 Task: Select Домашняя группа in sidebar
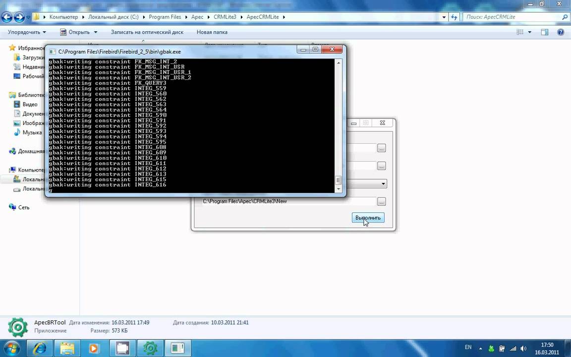tap(27, 151)
